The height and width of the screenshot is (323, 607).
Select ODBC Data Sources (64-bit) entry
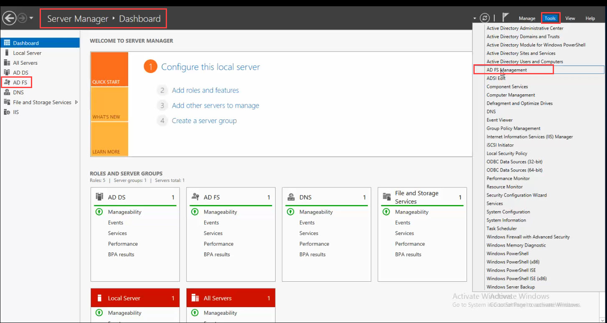(x=515, y=170)
